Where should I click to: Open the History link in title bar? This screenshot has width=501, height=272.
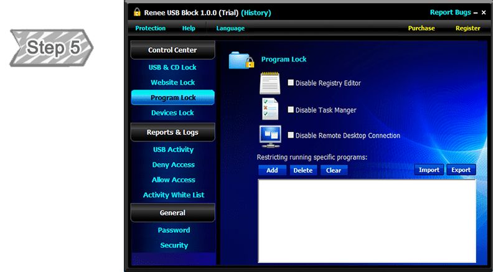(256, 13)
